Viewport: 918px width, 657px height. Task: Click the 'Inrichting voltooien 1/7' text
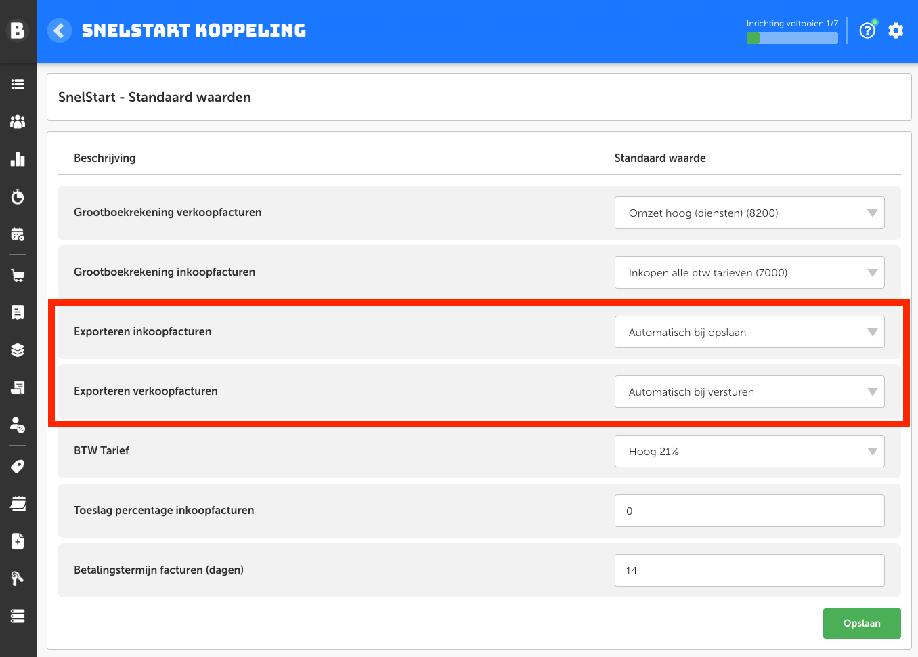792,24
